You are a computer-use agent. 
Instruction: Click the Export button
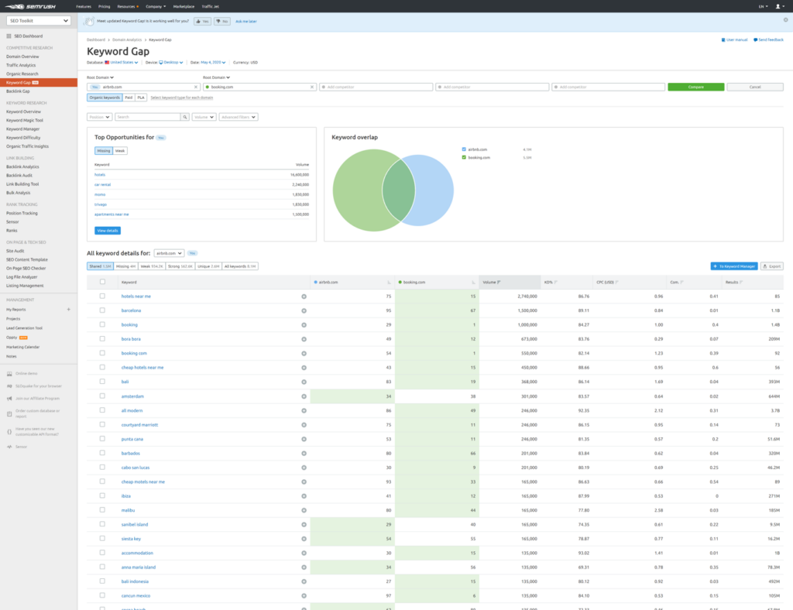tap(772, 266)
